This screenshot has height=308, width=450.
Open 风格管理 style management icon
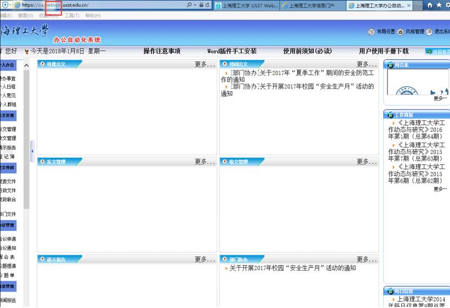coord(401,32)
